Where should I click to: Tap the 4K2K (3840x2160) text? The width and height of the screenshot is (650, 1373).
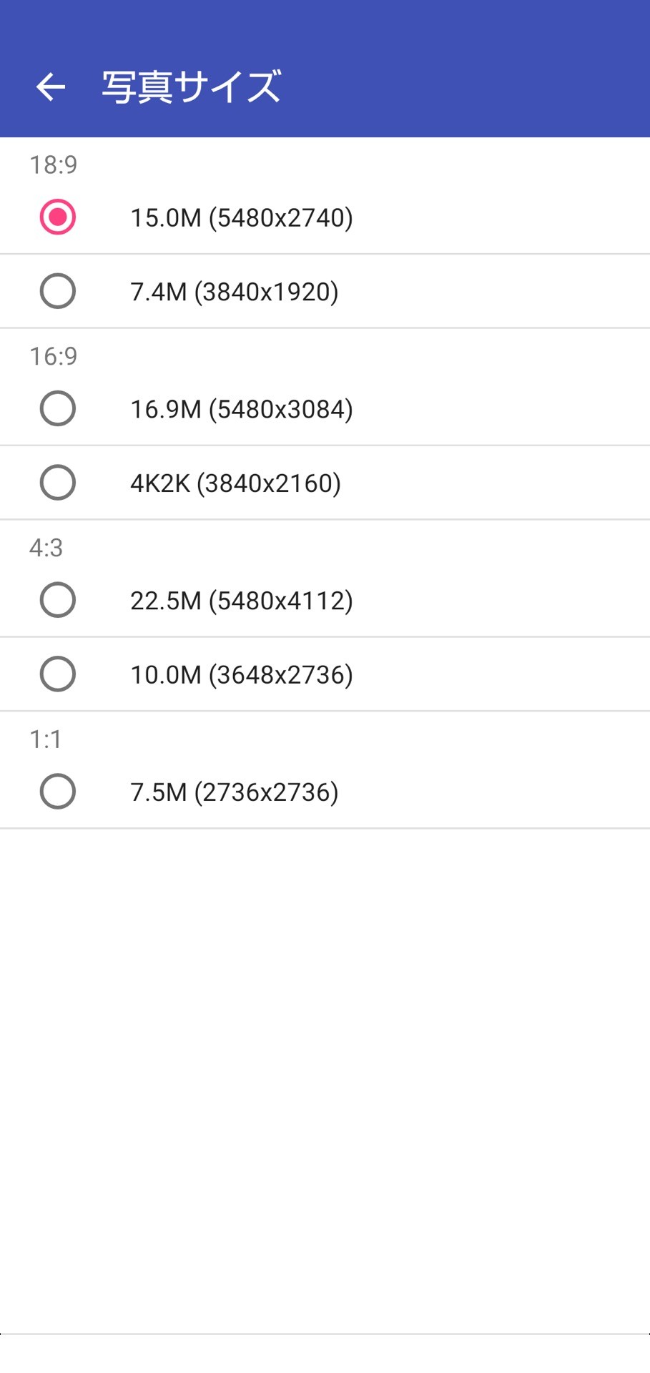[x=235, y=483]
